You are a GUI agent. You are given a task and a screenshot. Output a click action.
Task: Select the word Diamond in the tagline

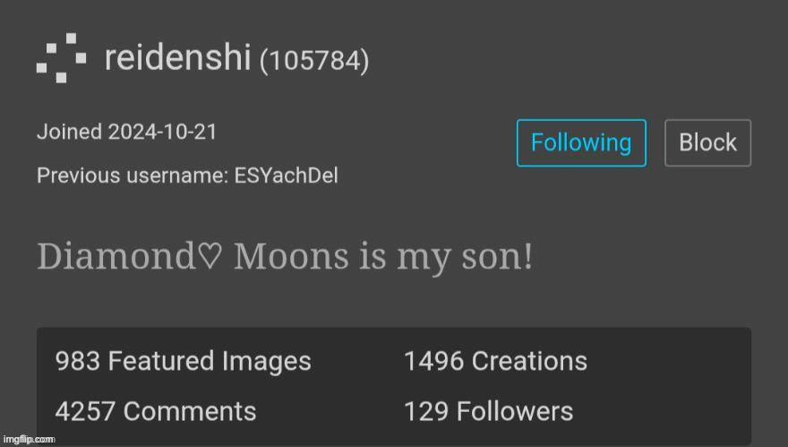click(x=116, y=255)
